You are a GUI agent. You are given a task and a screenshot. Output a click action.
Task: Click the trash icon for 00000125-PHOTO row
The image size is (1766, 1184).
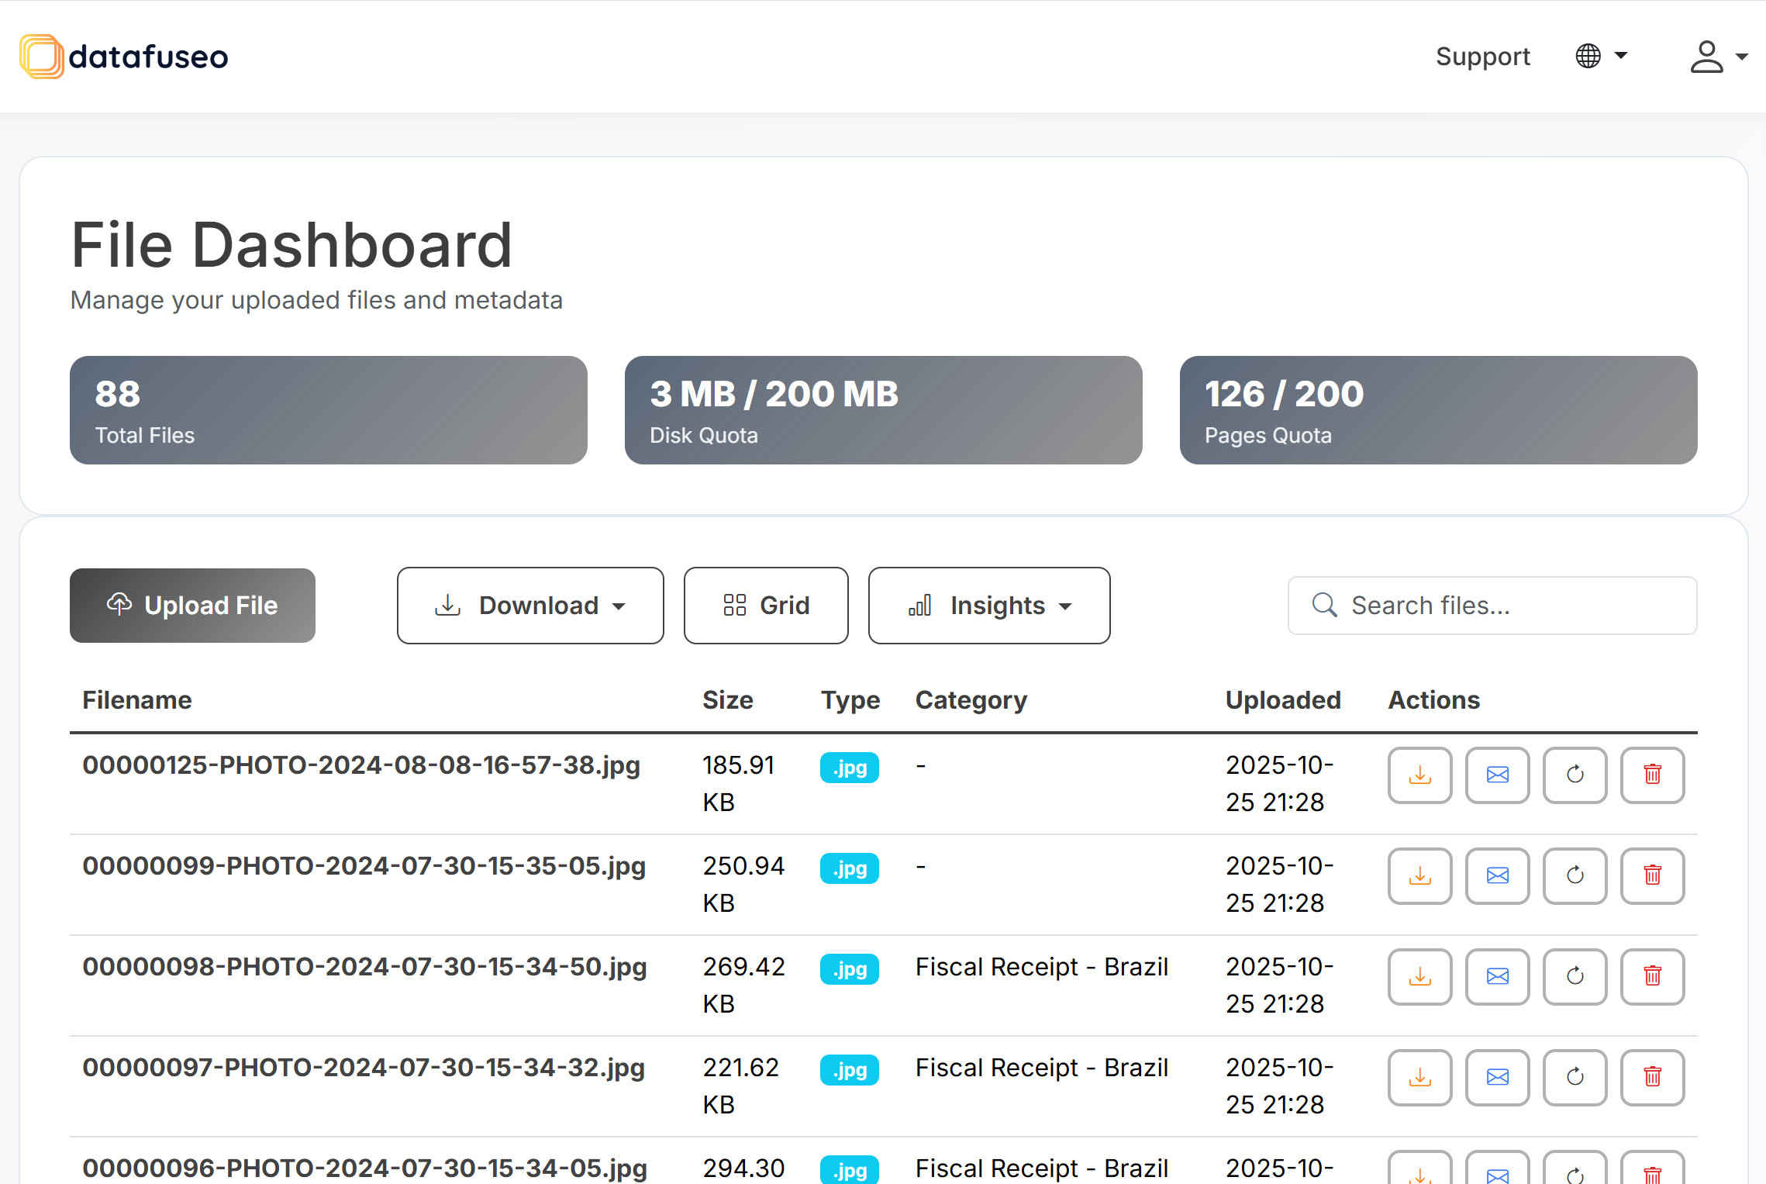tap(1652, 775)
